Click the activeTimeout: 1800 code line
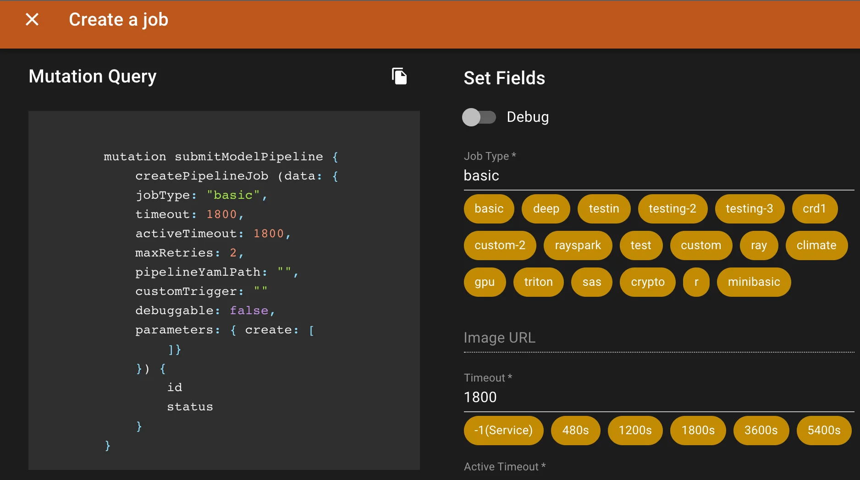860x480 pixels. (213, 234)
